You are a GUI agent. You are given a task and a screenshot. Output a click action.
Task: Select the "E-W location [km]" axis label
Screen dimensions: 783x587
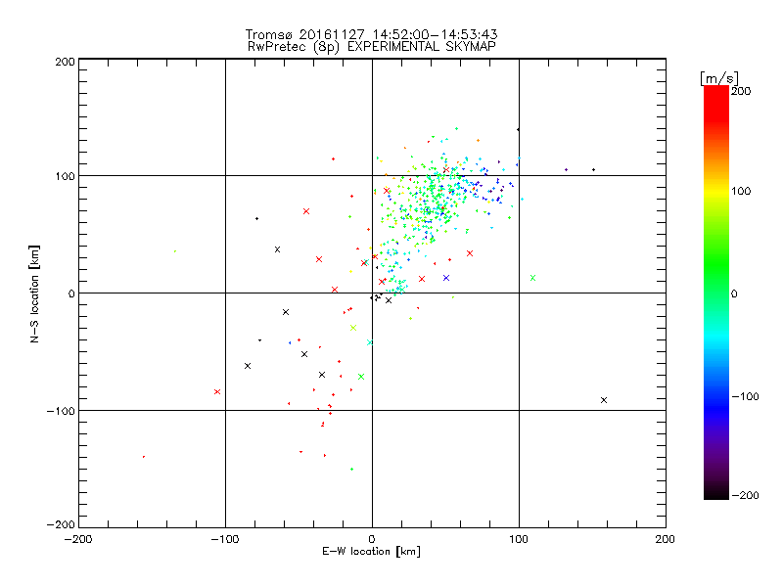point(371,552)
